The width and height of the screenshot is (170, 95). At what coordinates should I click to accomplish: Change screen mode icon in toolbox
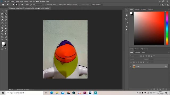(x=6, y=49)
